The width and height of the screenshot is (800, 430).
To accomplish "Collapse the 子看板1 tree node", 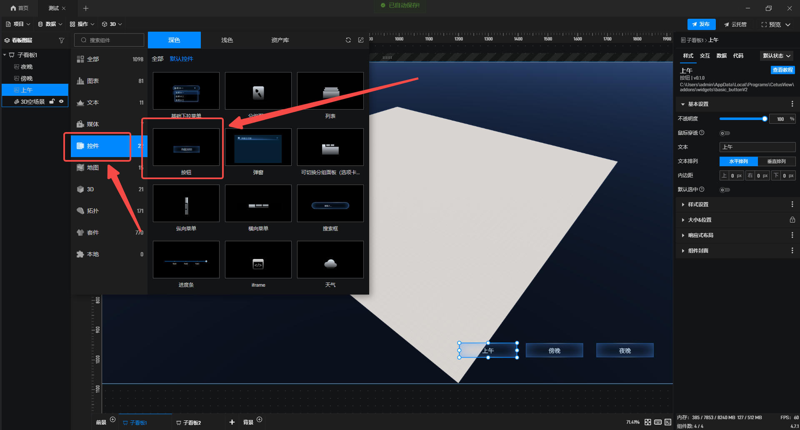I will [5, 55].
